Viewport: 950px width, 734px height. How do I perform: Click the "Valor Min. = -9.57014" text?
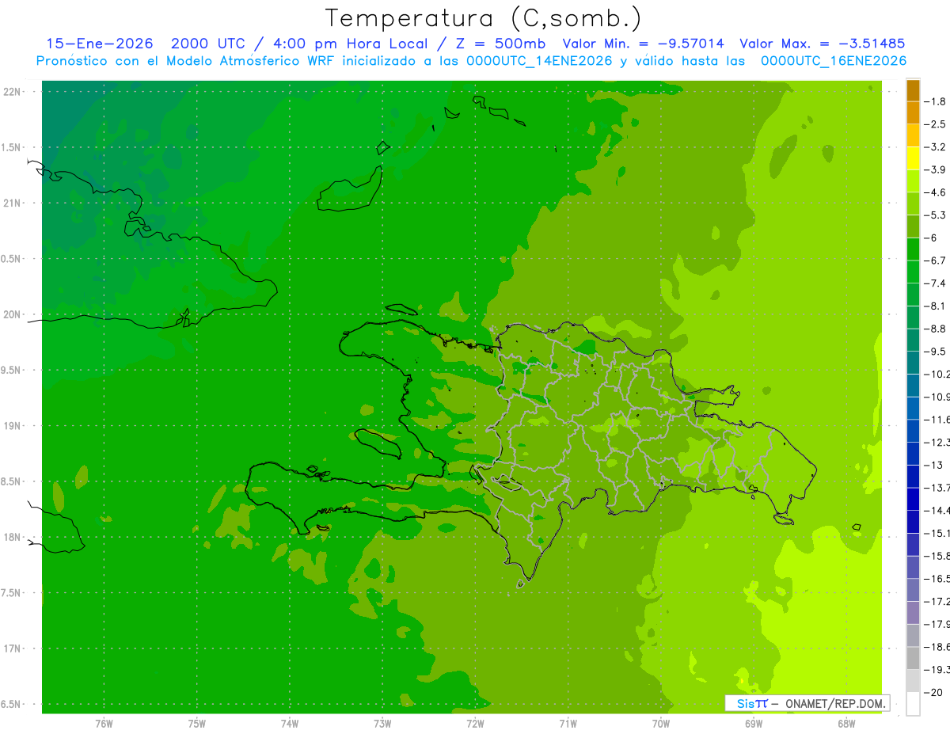point(643,44)
